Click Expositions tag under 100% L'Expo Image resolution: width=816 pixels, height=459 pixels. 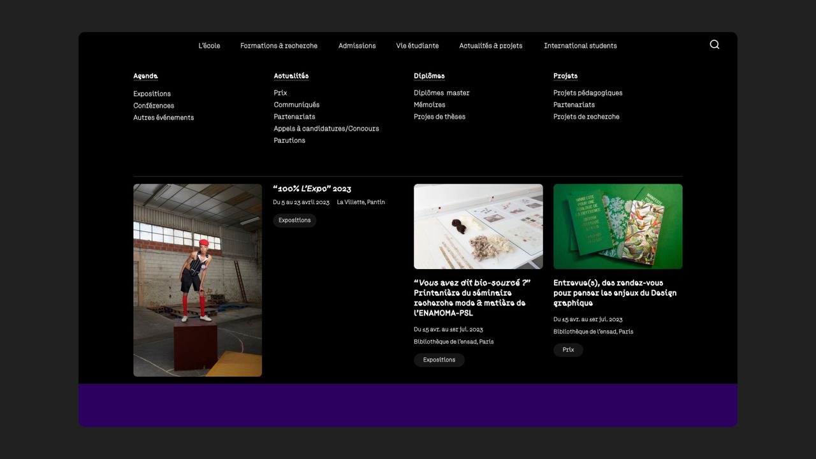(295, 221)
